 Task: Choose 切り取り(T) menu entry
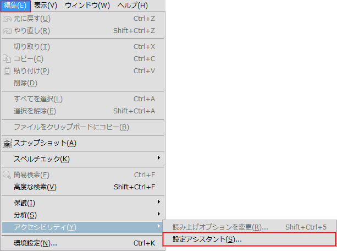(x=83, y=46)
